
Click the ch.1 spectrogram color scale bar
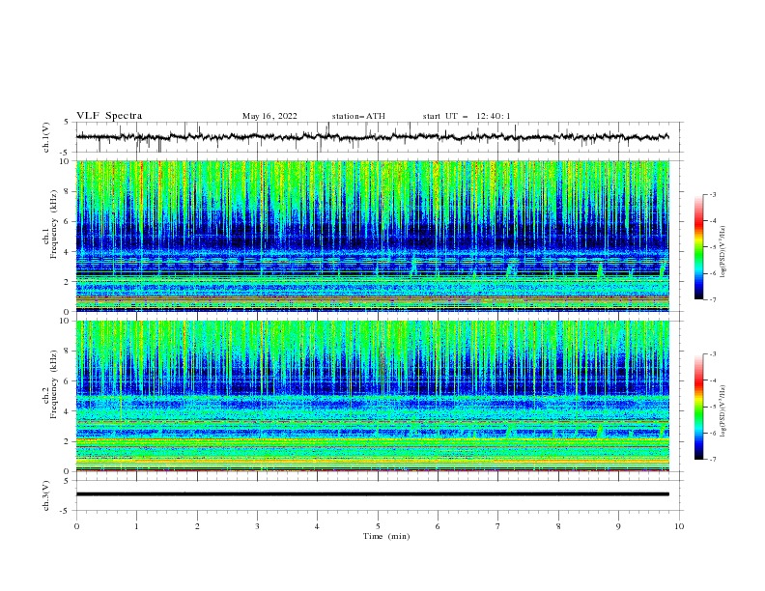tap(698, 246)
